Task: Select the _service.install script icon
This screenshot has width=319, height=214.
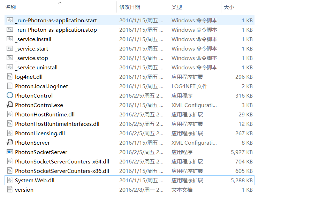Action: pyautogui.click(x=9, y=39)
